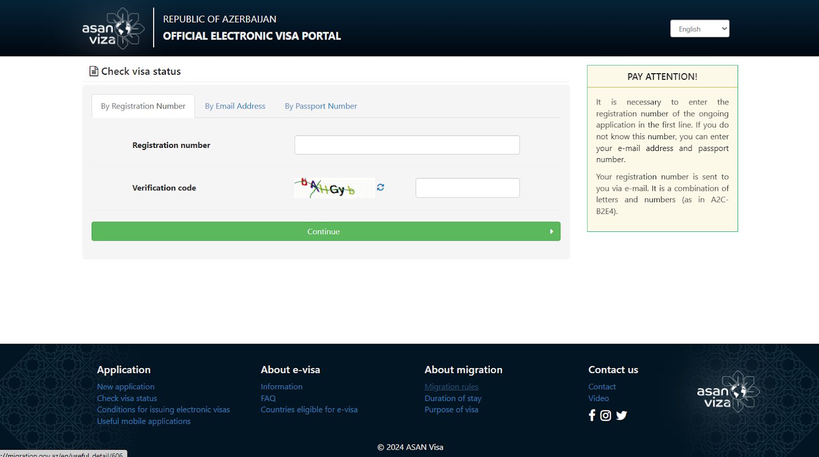Open the New application link
Screen dimensions: 819x457
pyautogui.click(x=126, y=387)
